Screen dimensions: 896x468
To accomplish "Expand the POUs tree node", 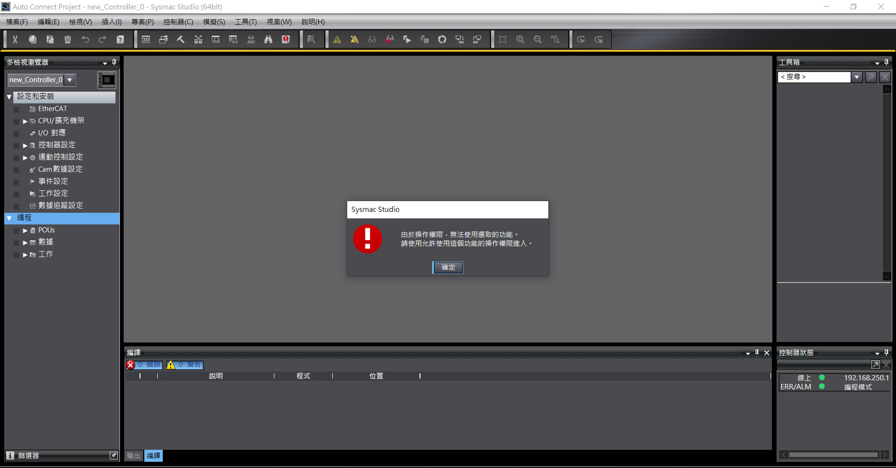I will click(x=25, y=231).
